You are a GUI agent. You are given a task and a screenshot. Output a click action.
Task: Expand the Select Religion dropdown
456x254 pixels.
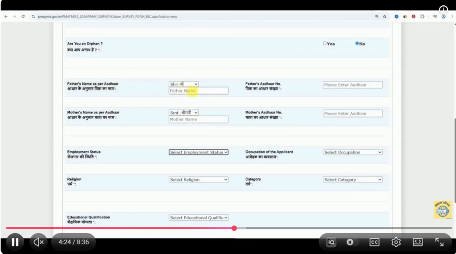(198, 180)
